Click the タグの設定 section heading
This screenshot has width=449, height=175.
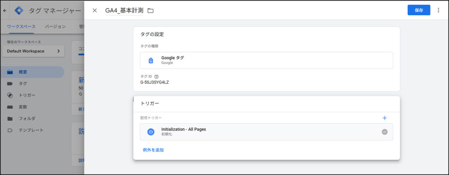pyautogui.click(x=152, y=34)
